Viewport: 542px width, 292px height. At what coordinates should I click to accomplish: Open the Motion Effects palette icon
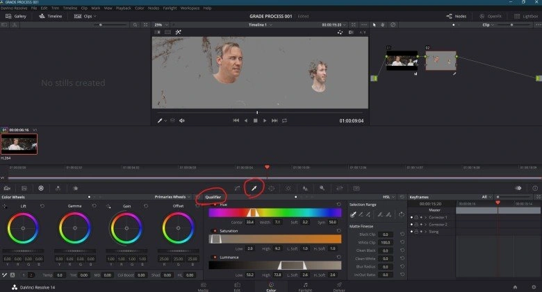pos(75,188)
